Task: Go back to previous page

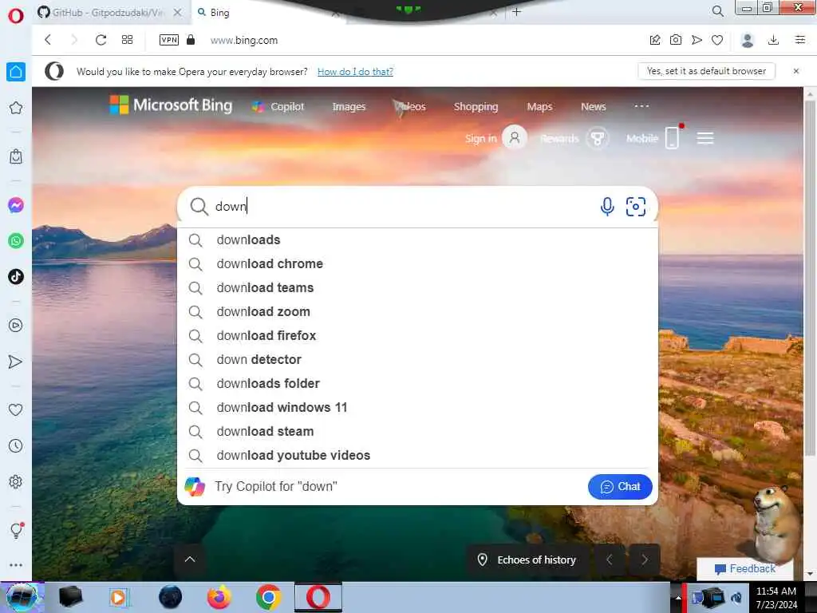Action: click(48, 40)
